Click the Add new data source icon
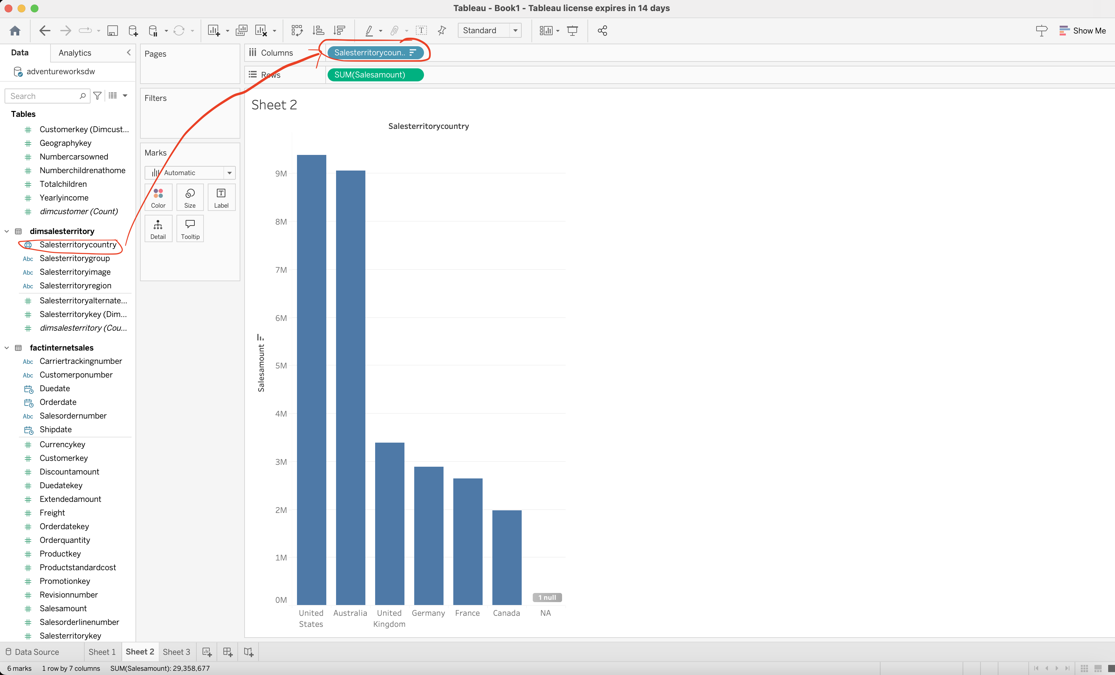The image size is (1115, 675). click(x=133, y=30)
